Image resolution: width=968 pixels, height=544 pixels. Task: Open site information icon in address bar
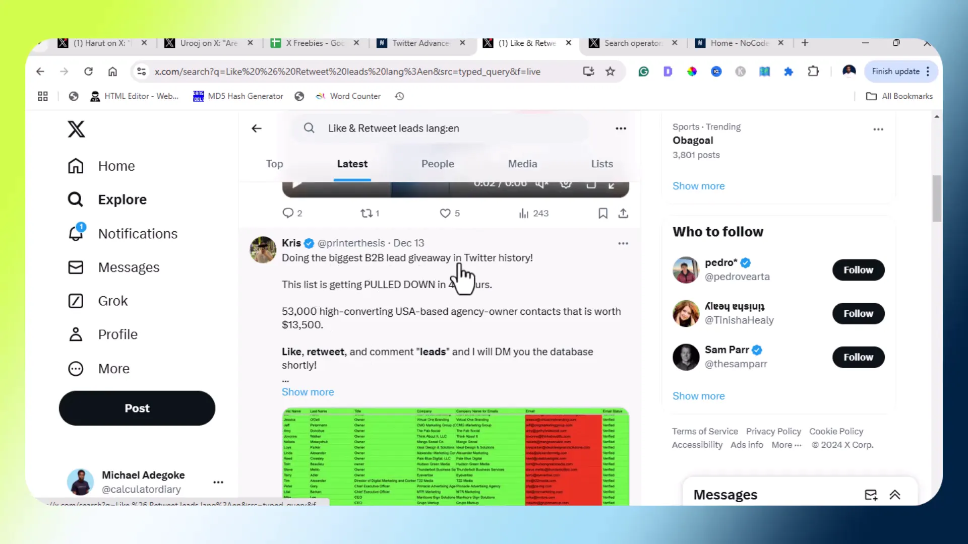coord(142,72)
